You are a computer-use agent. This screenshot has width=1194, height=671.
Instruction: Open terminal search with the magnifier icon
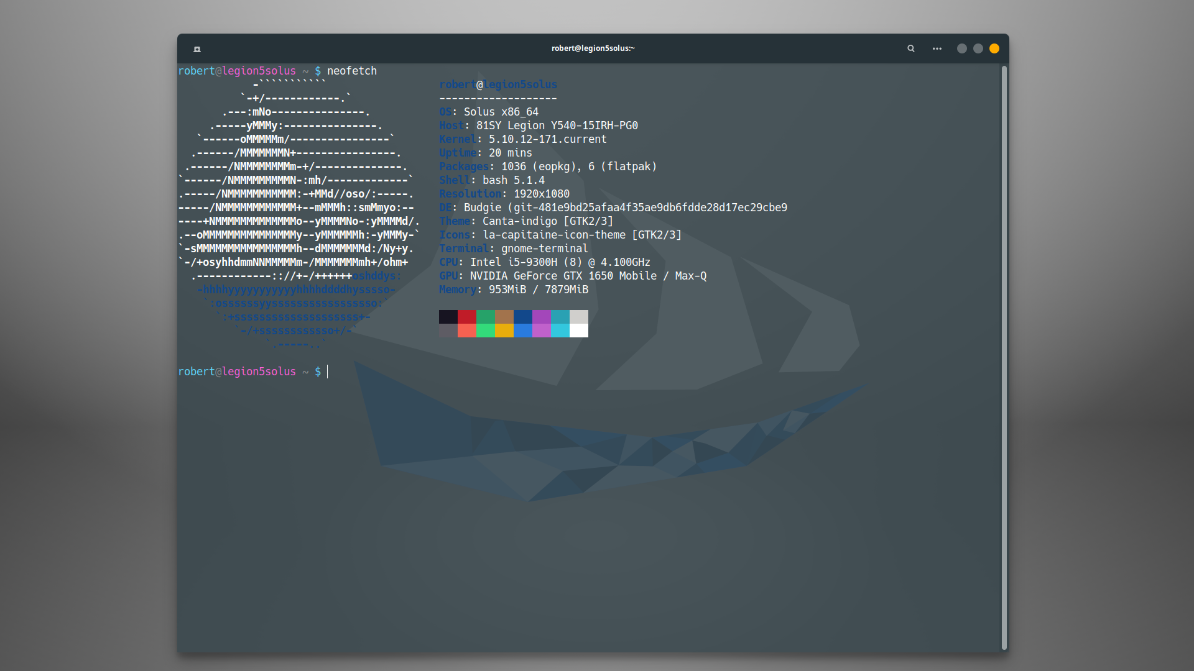pyautogui.click(x=911, y=48)
